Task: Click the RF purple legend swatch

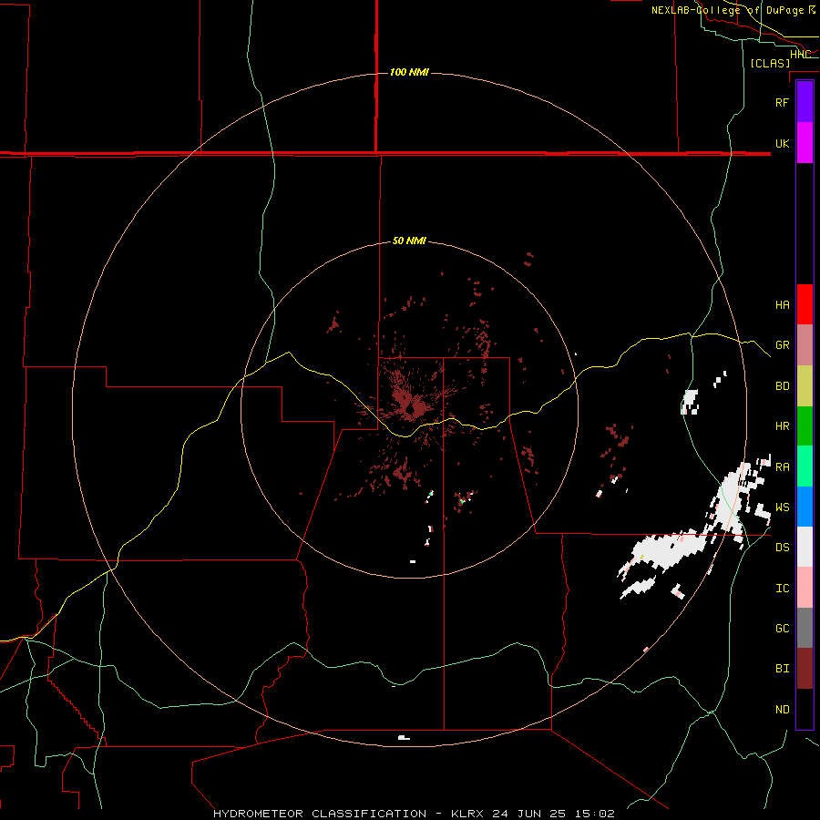Action: [805, 102]
